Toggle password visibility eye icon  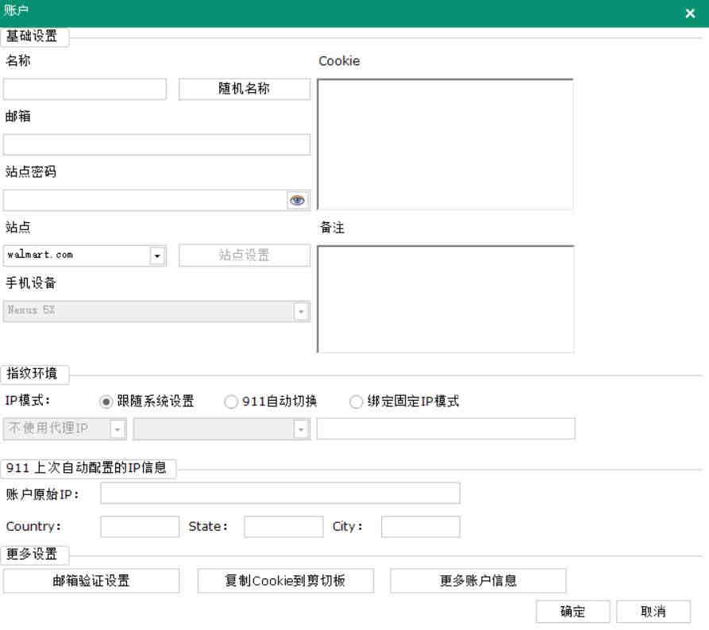coord(298,200)
